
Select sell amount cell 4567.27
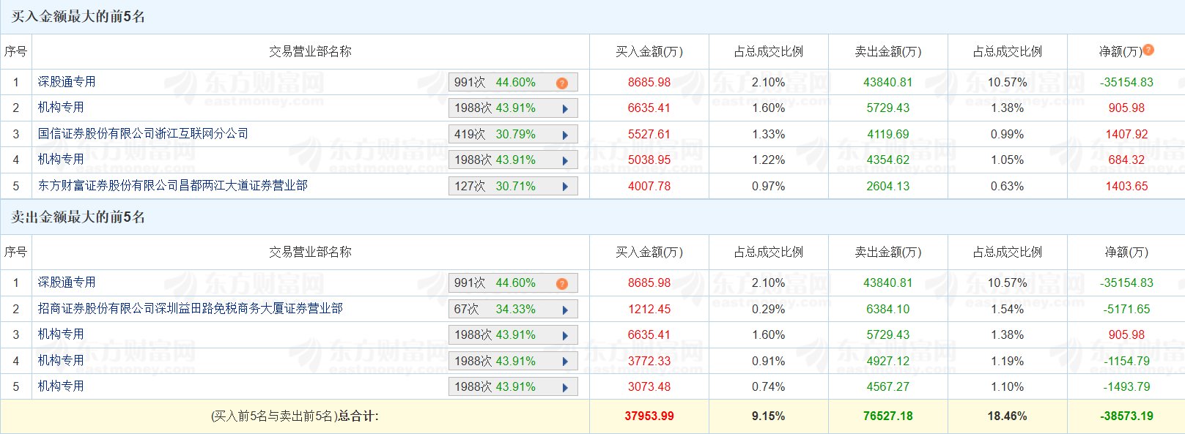pyautogui.click(x=888, y=386)
